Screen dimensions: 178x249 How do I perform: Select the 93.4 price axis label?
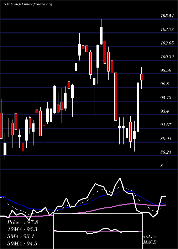click(x=164, y=111)
